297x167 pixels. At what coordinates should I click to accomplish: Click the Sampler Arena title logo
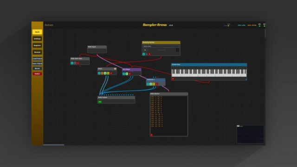[x=155, y=25]
